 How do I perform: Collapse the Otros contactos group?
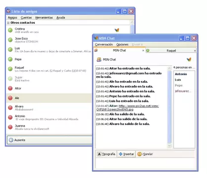click(x=8, y=23)
